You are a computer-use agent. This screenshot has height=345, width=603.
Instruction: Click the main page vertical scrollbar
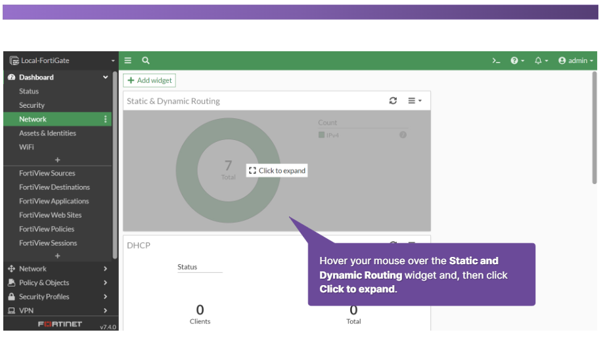(x=594, y=128)
